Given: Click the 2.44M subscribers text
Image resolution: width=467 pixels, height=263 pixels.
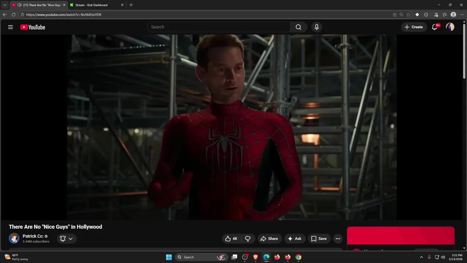Looking at the screenshot, I should tap(36, 241).
